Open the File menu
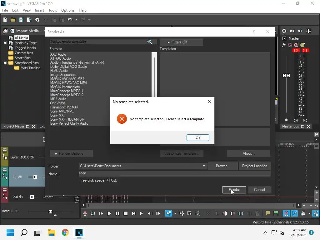The image size is (320, 240). point(5,10)
